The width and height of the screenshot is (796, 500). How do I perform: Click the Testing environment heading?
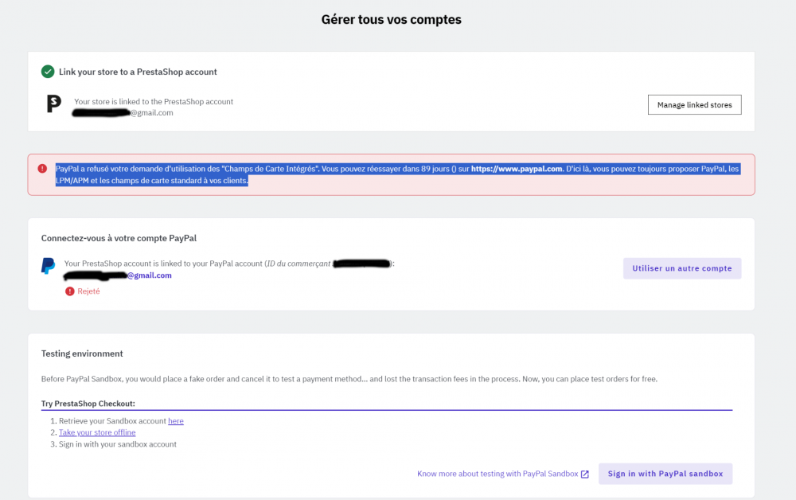coord(82,354)
